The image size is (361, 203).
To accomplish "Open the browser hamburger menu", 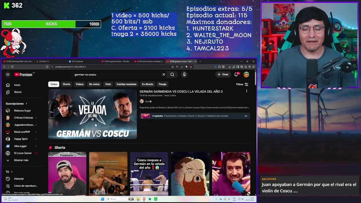I will (x=254, y=67).
